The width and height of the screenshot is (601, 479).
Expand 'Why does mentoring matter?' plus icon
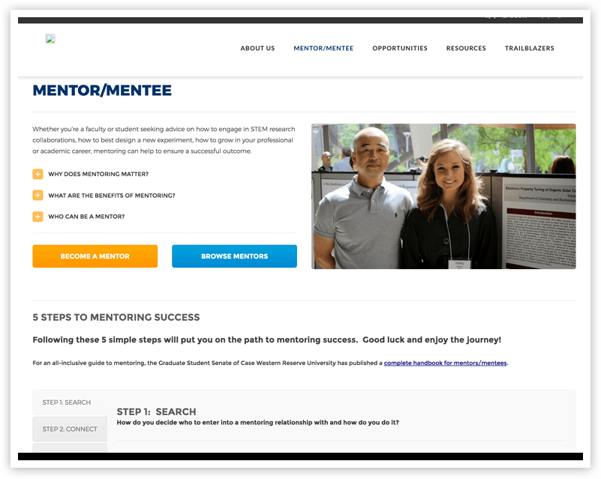coord(38,174)
